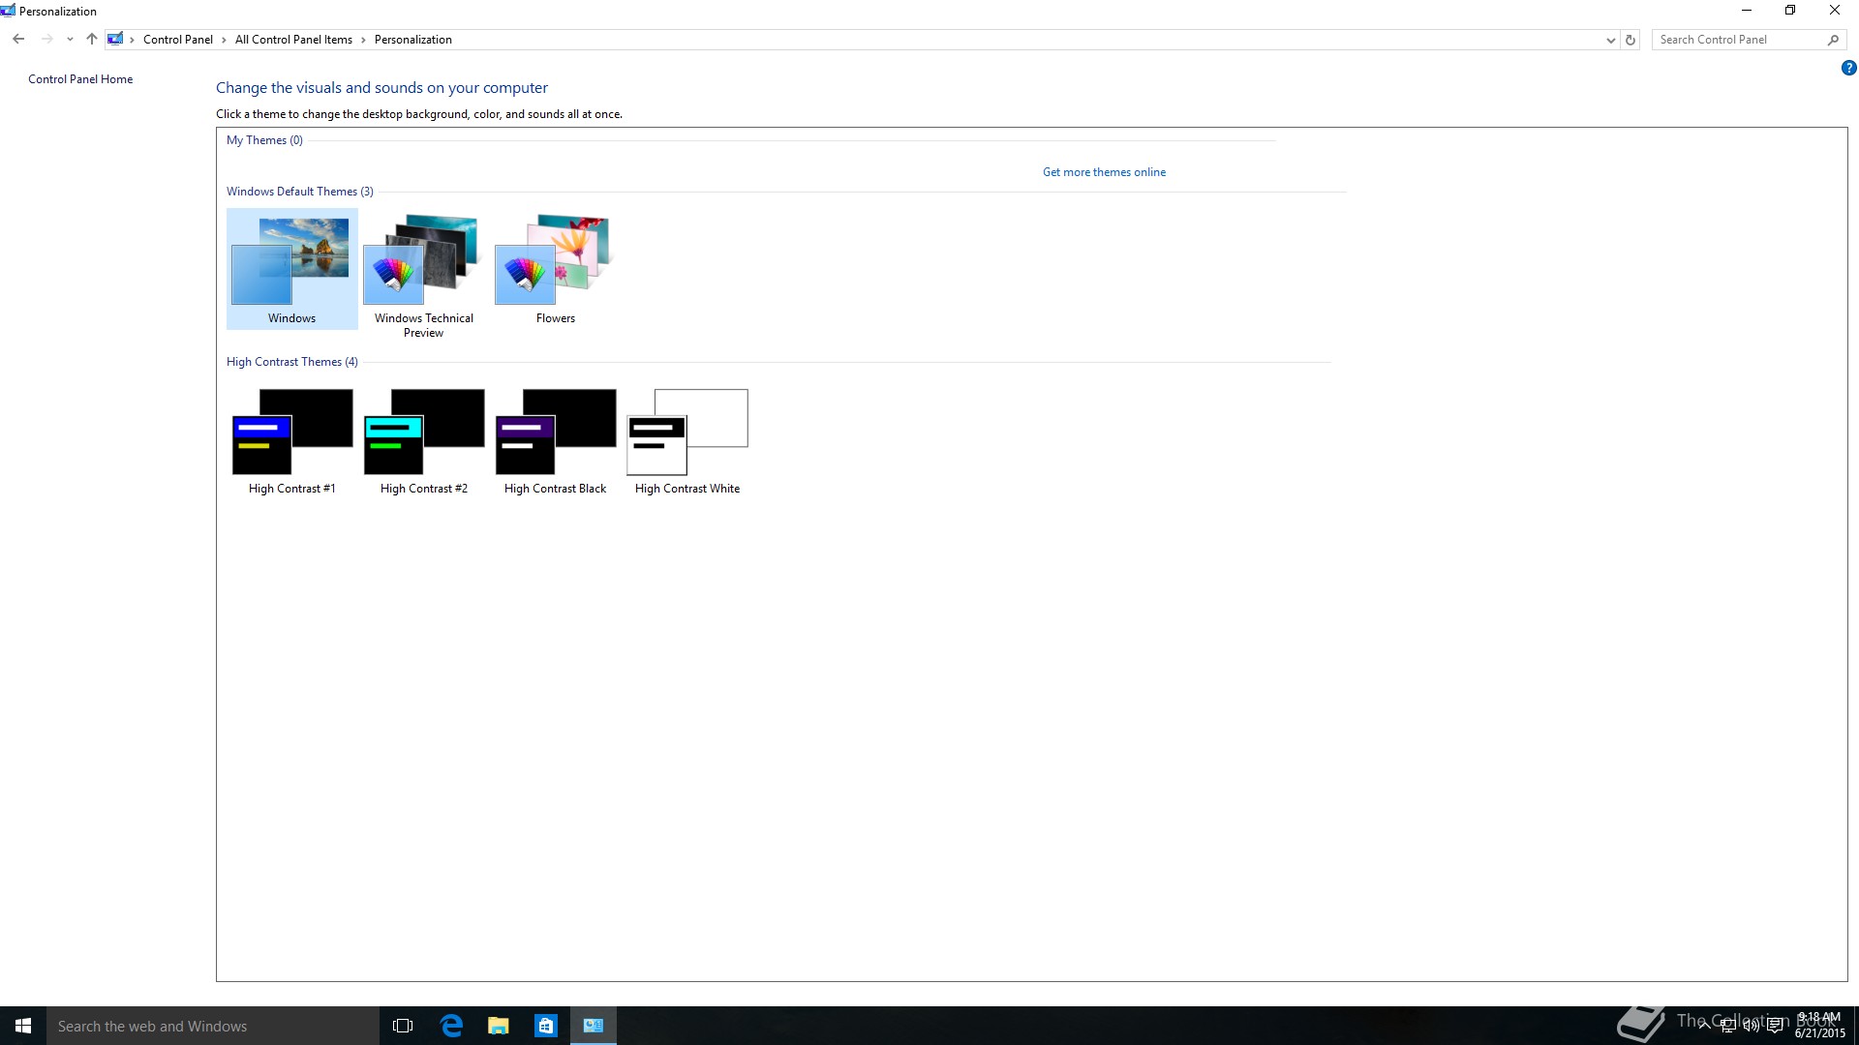Image resolution: width=1859 pixels, height=1045 pixels.
Task: Click the High Contrast Themes (4) heading
Action: [292, 362]
